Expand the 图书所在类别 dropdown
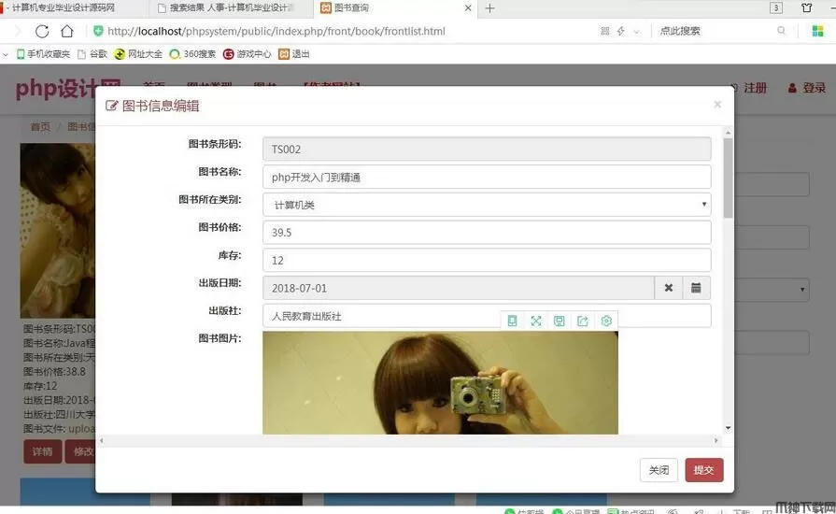 tap(487, 205)
